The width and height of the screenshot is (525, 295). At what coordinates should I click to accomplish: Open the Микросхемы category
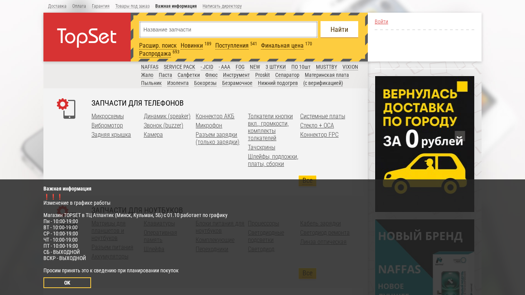[108, 116]
